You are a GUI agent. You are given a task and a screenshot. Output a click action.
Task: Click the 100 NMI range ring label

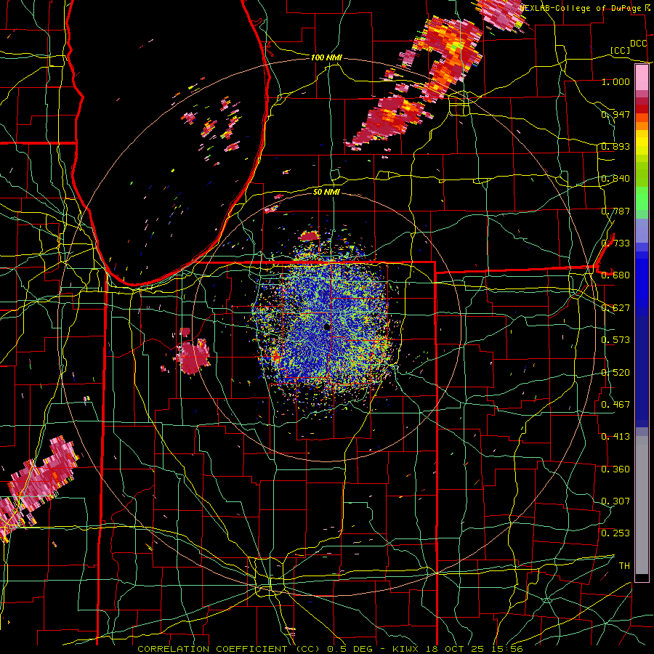point(326,57)
